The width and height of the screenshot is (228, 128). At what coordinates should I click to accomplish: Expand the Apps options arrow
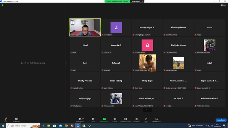click(x=149, y=119)
